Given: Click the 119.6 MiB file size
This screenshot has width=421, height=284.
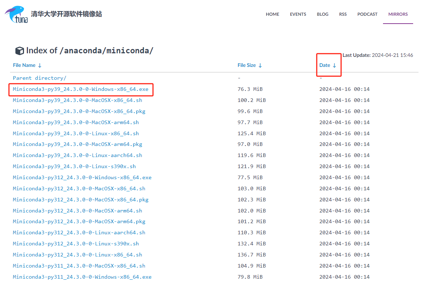Looking at the screenshot, I should coord(252,155).
